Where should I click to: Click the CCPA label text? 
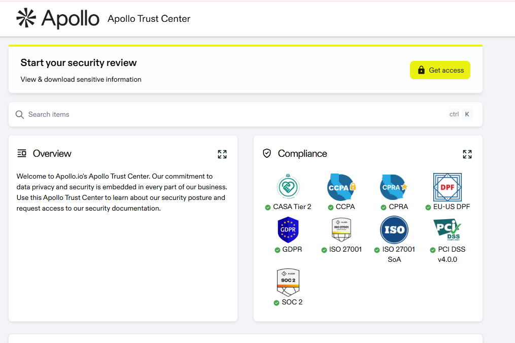pos(345,207)
